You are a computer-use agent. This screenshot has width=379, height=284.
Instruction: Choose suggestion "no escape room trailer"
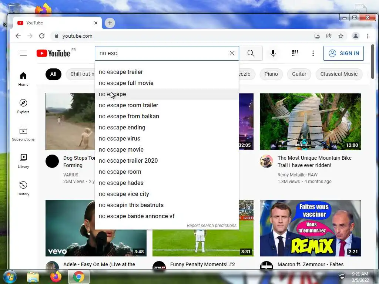(167, 105)
